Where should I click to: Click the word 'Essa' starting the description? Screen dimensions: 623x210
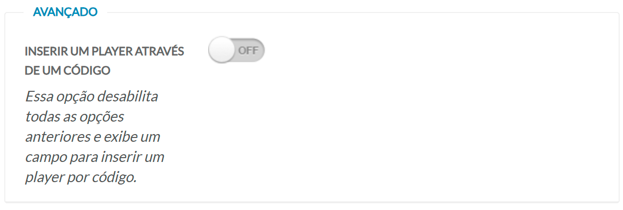37,96
